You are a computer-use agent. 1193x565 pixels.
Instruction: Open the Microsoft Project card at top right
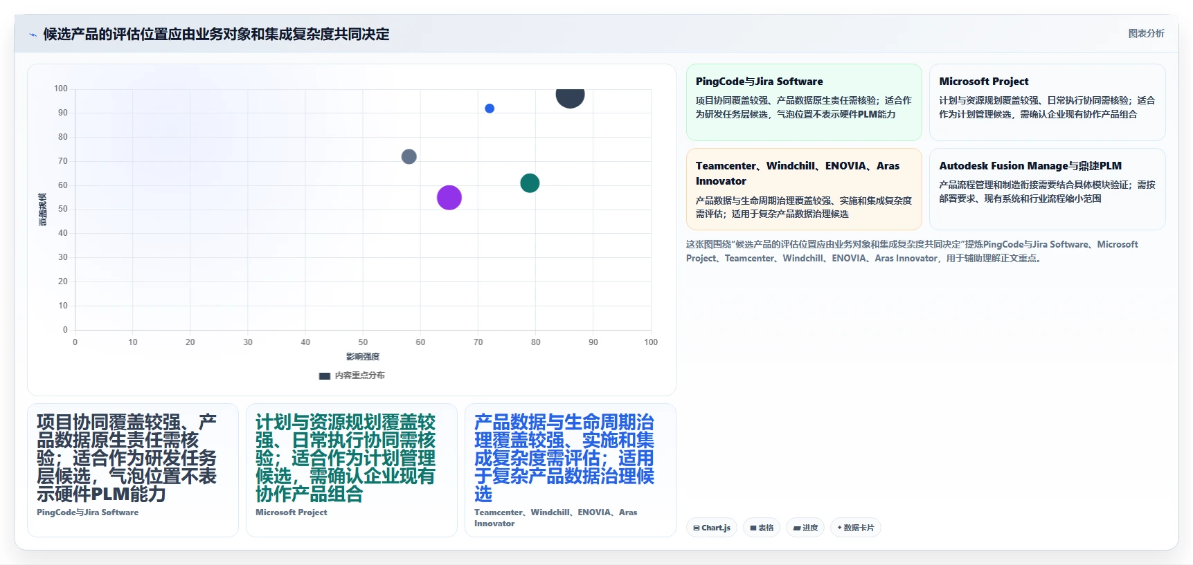[x=1048, y=102]
